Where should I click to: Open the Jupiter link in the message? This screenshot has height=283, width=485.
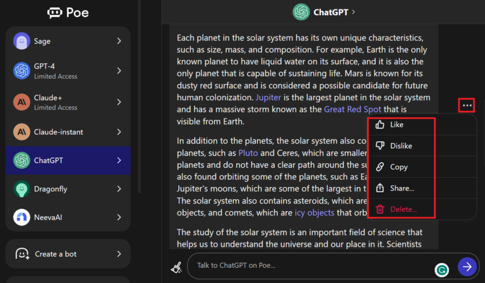point(268,98)
